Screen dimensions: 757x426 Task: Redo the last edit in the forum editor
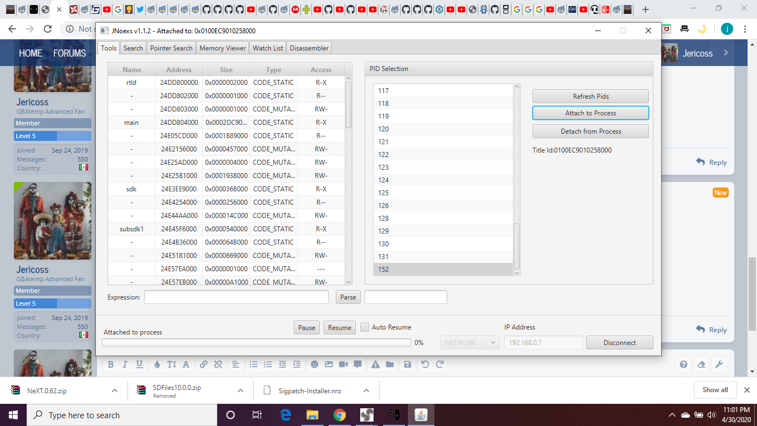click(439, 364)
